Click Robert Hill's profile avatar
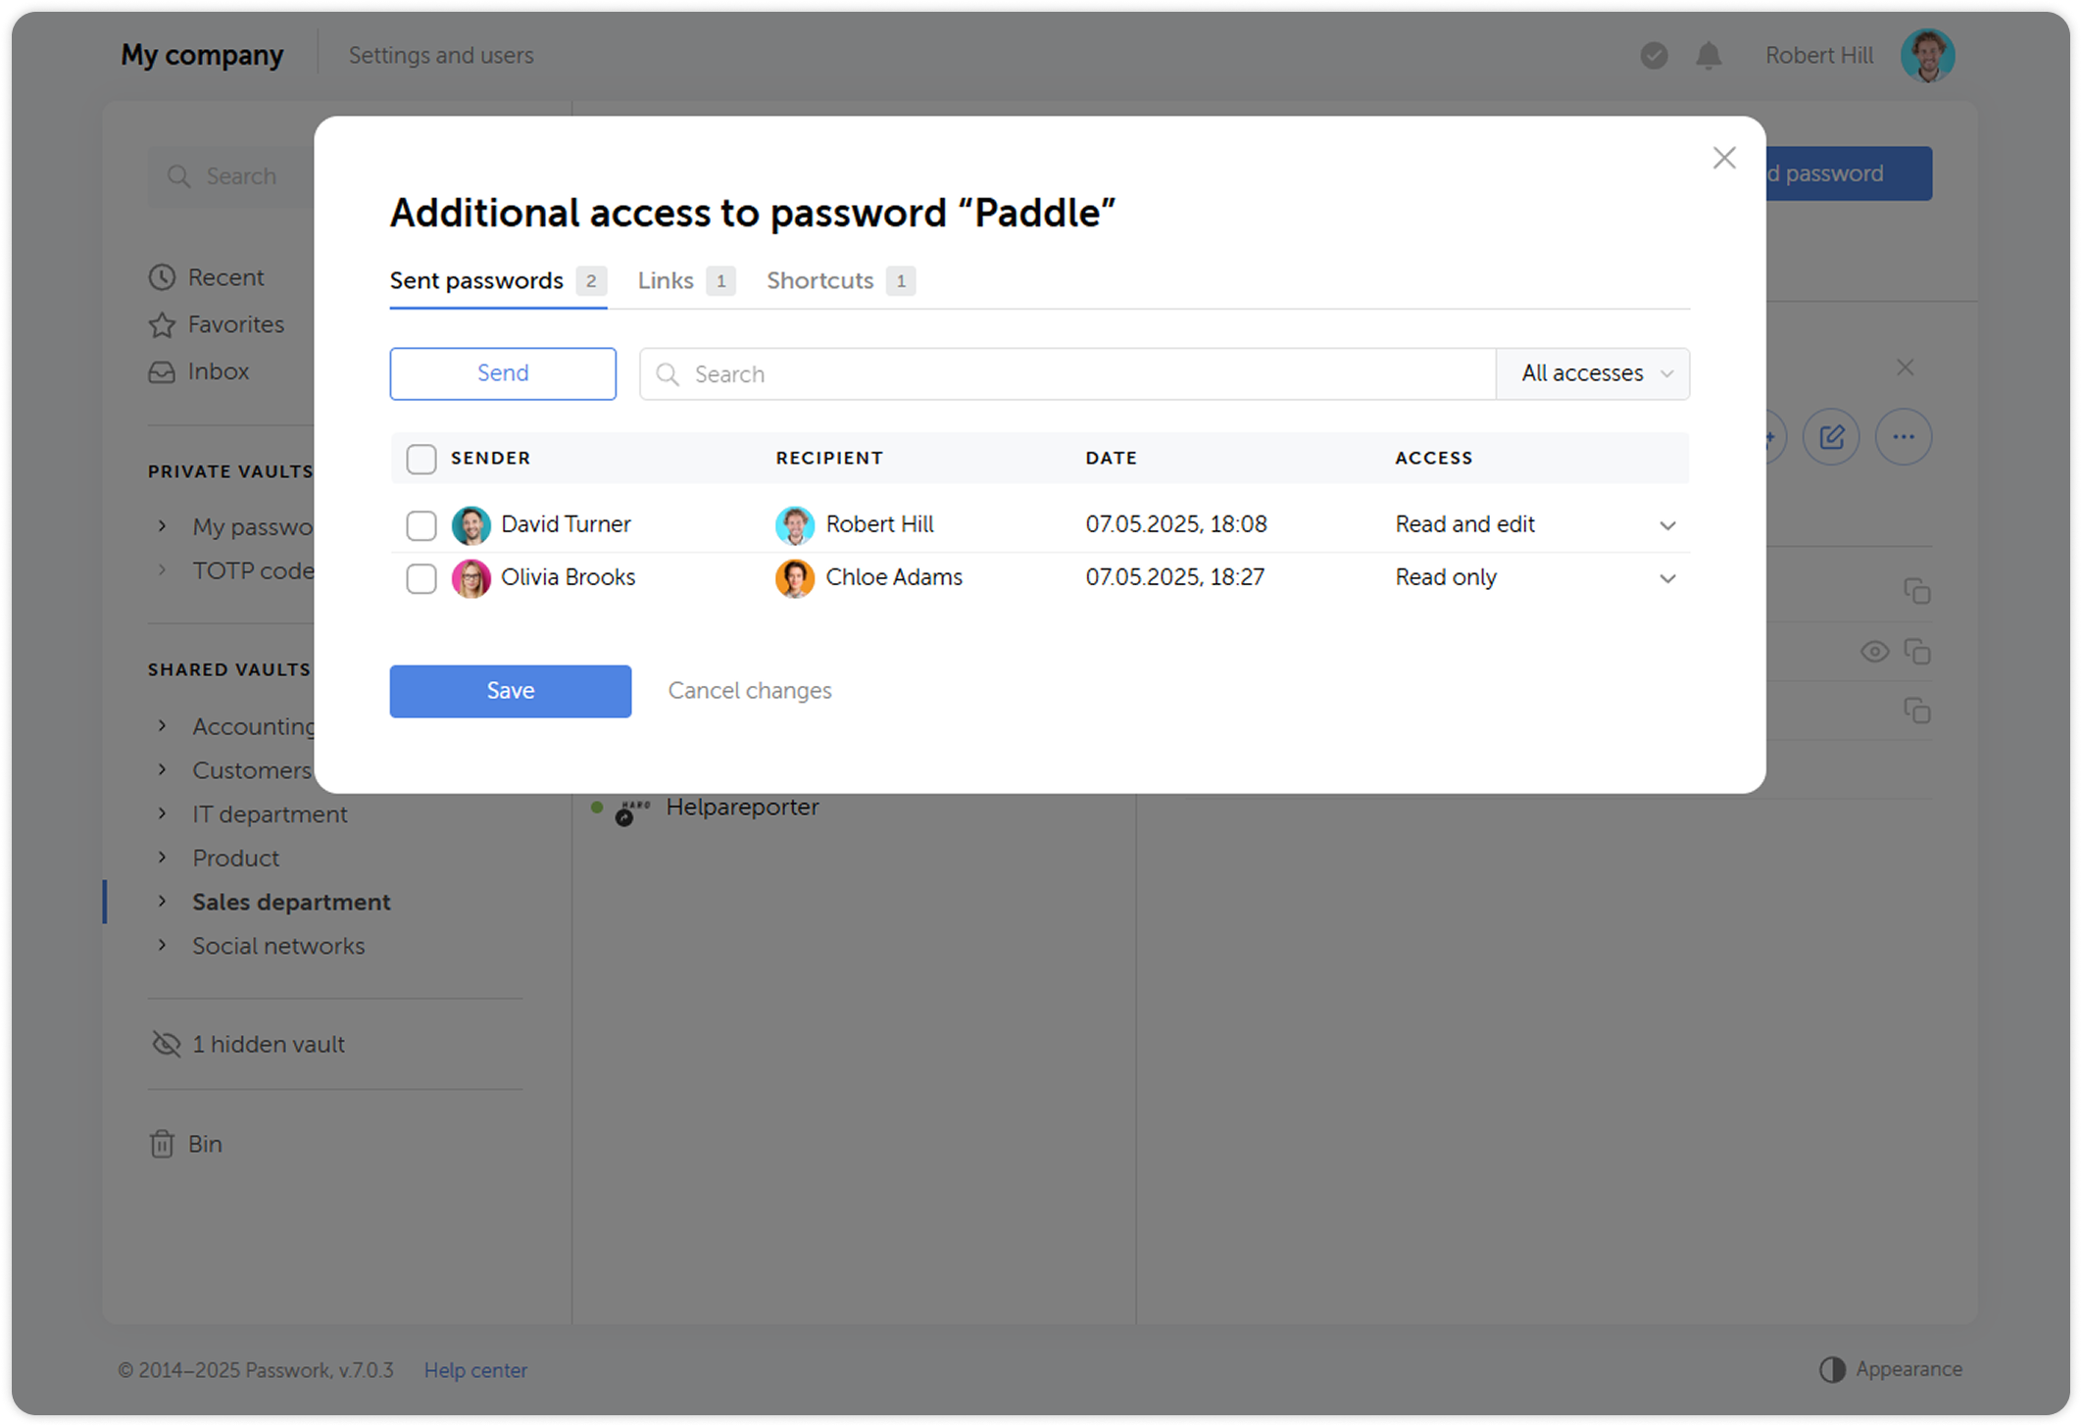Image resolution: width=2082 pixels, height=1427 pixels. 1927,56
